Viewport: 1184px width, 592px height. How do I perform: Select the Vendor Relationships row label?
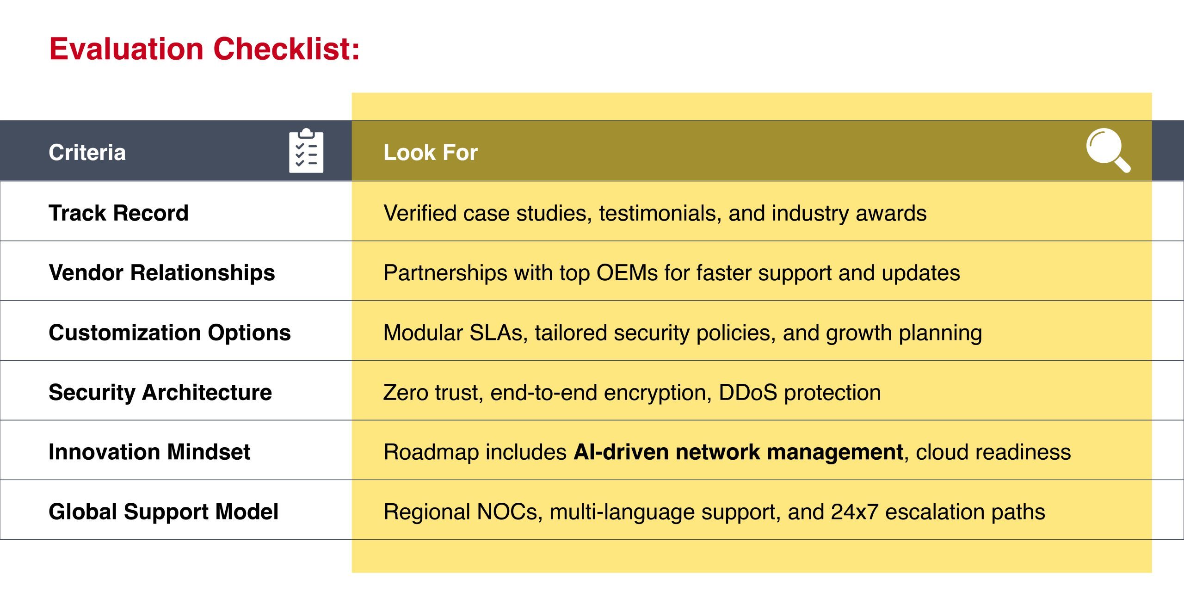click(x=162, y=273)
